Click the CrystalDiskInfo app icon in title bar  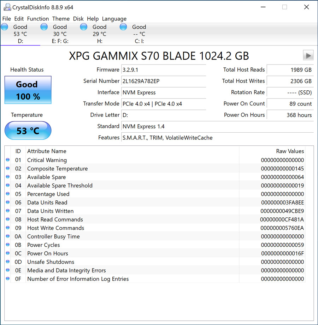coord(7,7)
